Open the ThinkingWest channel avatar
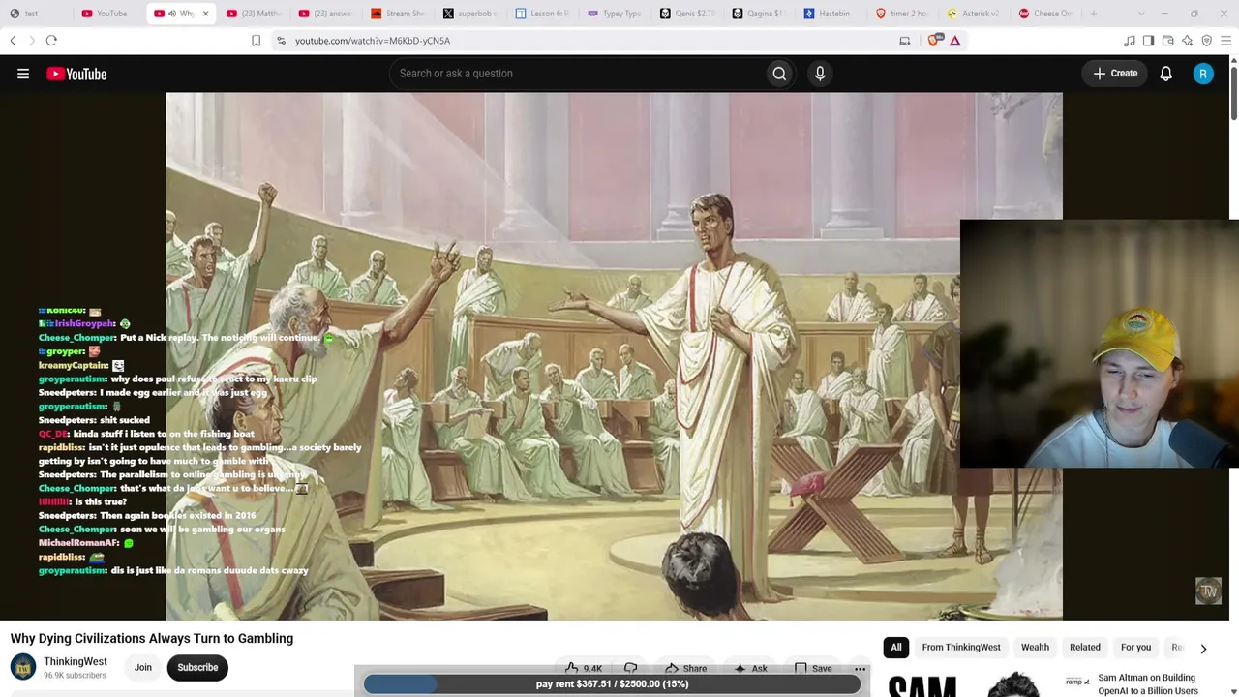 point(23,667)
